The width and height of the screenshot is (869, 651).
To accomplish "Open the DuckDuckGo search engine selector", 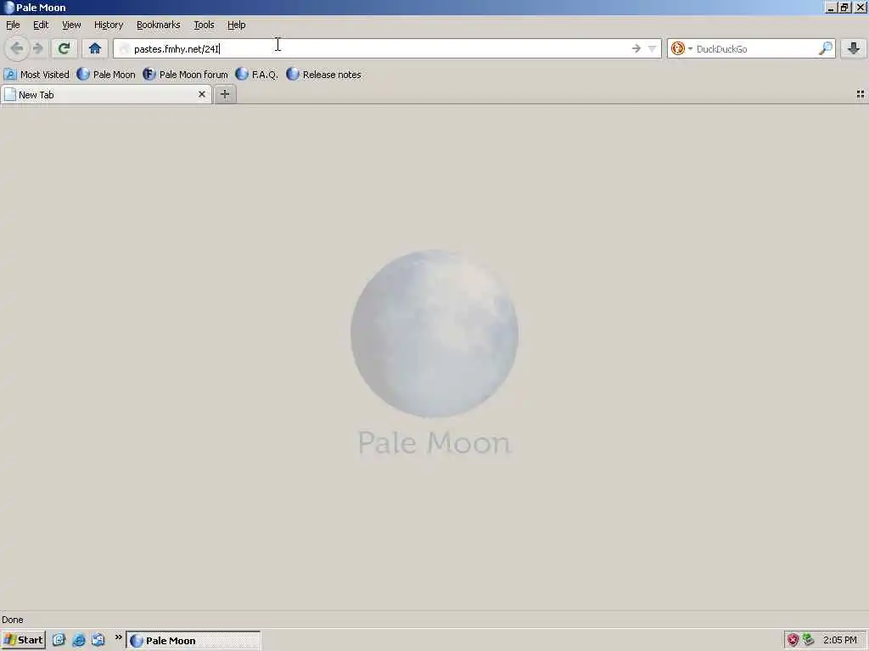I will (x=681, y=48).
